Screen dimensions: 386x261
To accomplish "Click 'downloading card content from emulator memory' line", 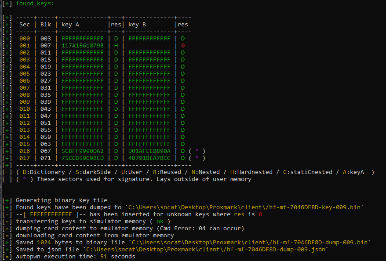I will point(95,236).
